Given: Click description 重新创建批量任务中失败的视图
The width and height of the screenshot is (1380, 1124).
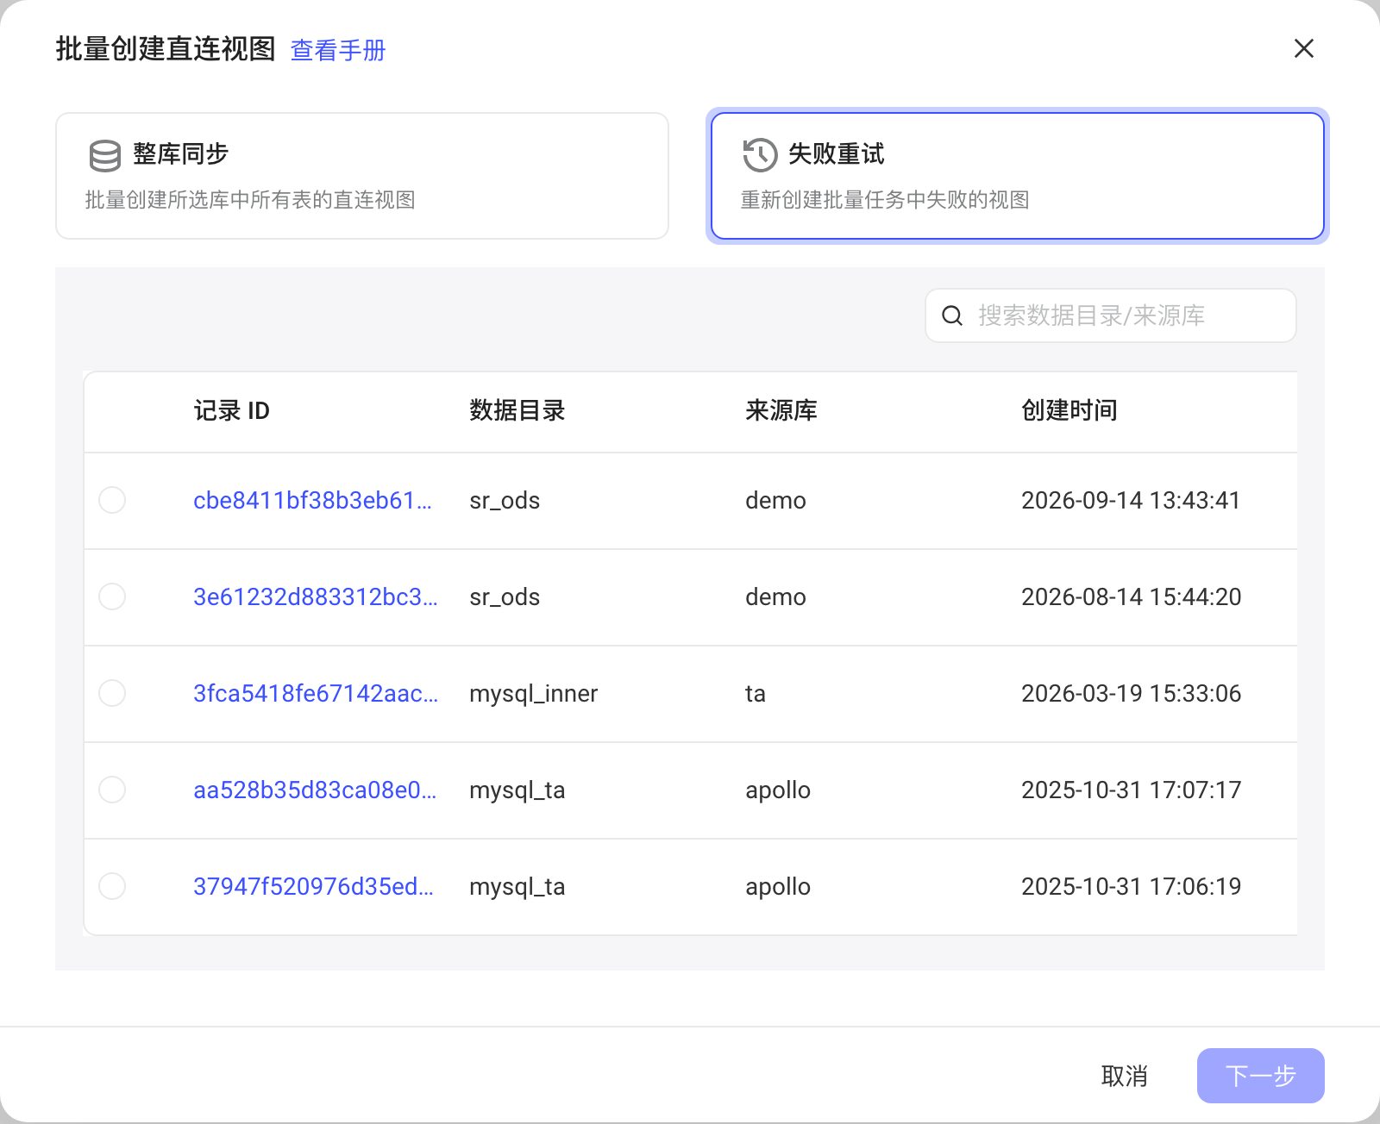Looking at the screenshot, I should coord(885,200).
